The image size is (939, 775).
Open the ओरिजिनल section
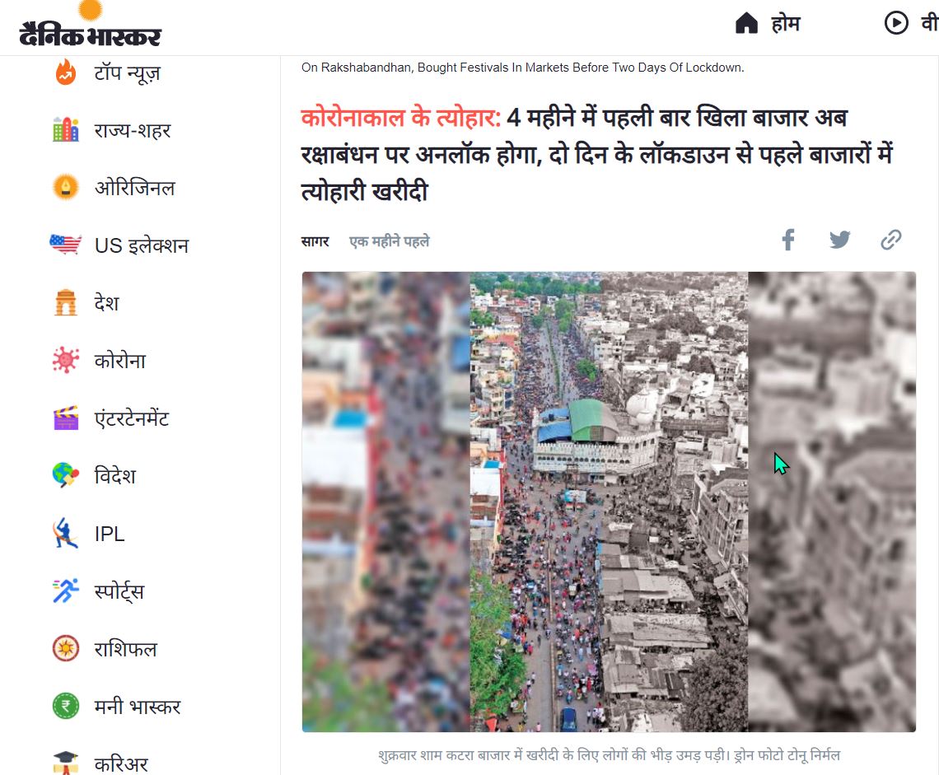tap(135, 188)
